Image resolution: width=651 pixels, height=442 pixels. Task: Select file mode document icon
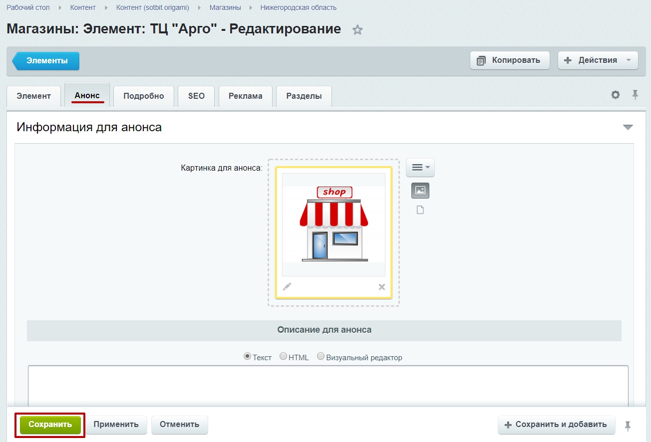pyautogui.click(x=420, y=210)
